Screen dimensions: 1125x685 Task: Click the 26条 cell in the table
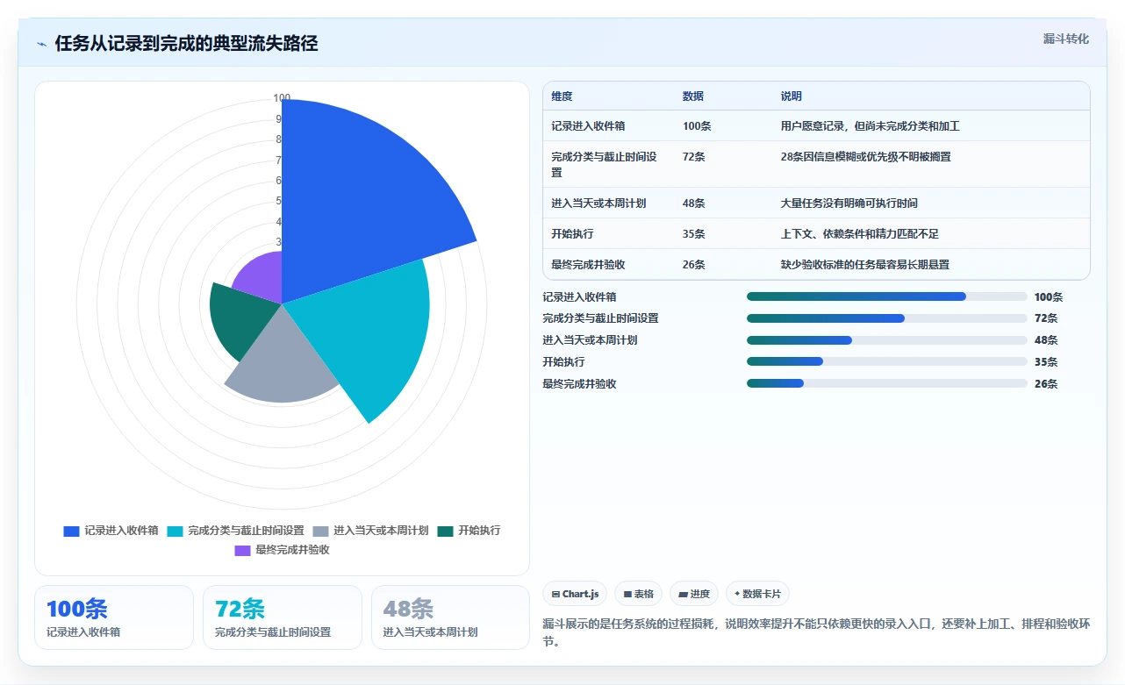[694, 265]
